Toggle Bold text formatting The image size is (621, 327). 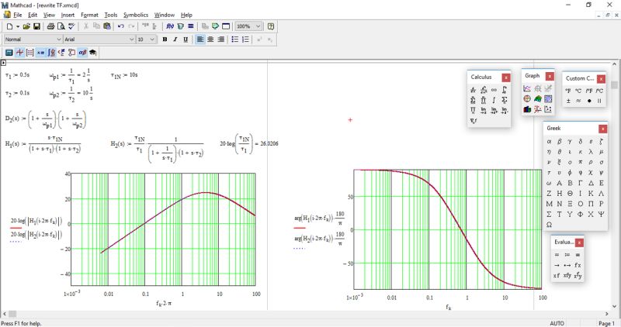click(165, 40)
